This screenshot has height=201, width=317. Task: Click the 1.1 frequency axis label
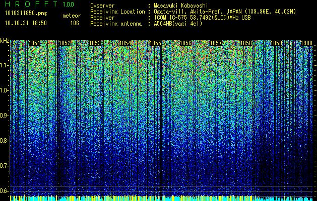[4, 65]
